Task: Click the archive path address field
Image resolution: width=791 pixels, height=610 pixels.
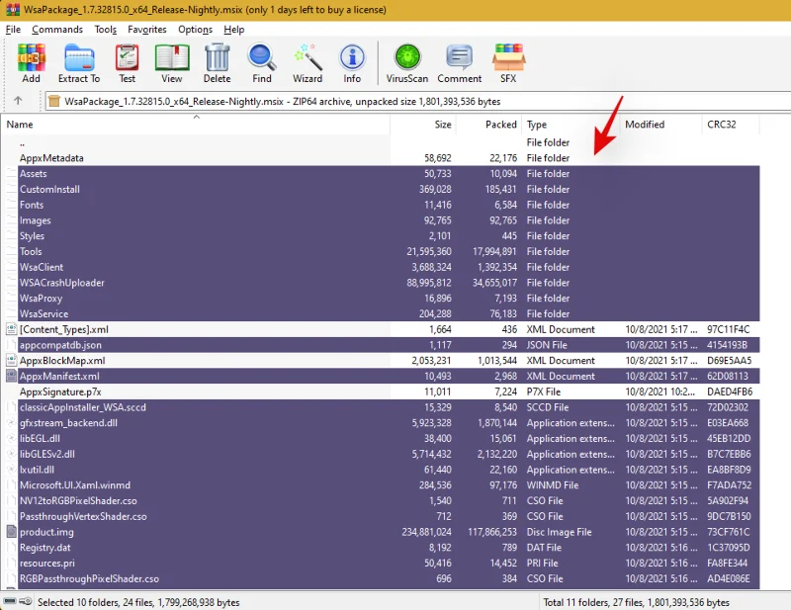Action: click(x=395, y=101)
